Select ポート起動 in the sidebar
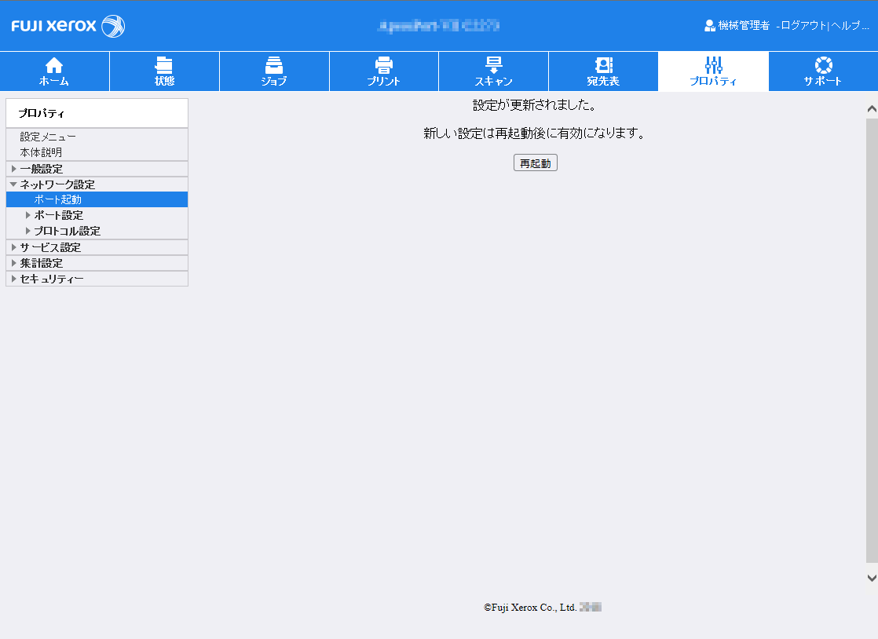The image size is (878, 639). [57, 199]
